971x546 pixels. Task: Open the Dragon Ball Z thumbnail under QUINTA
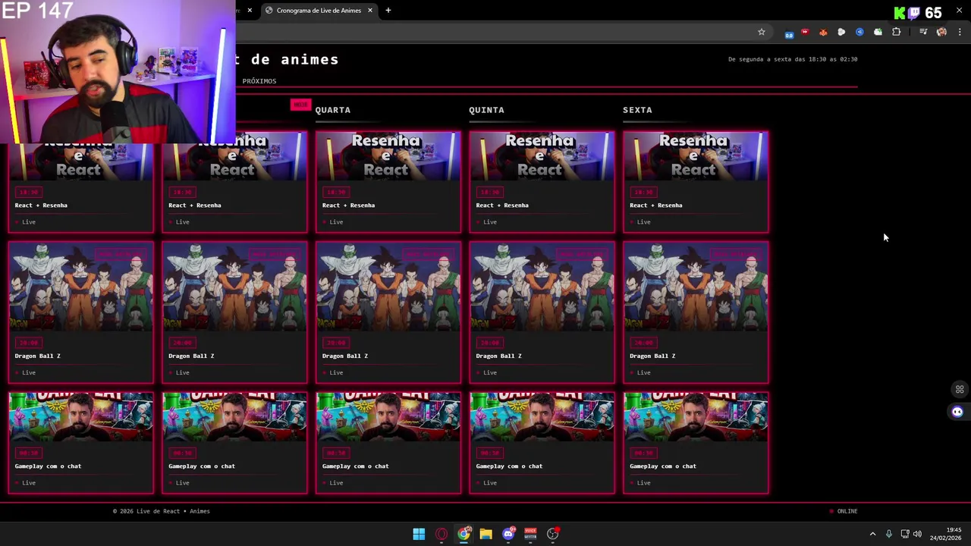(542, 287)
